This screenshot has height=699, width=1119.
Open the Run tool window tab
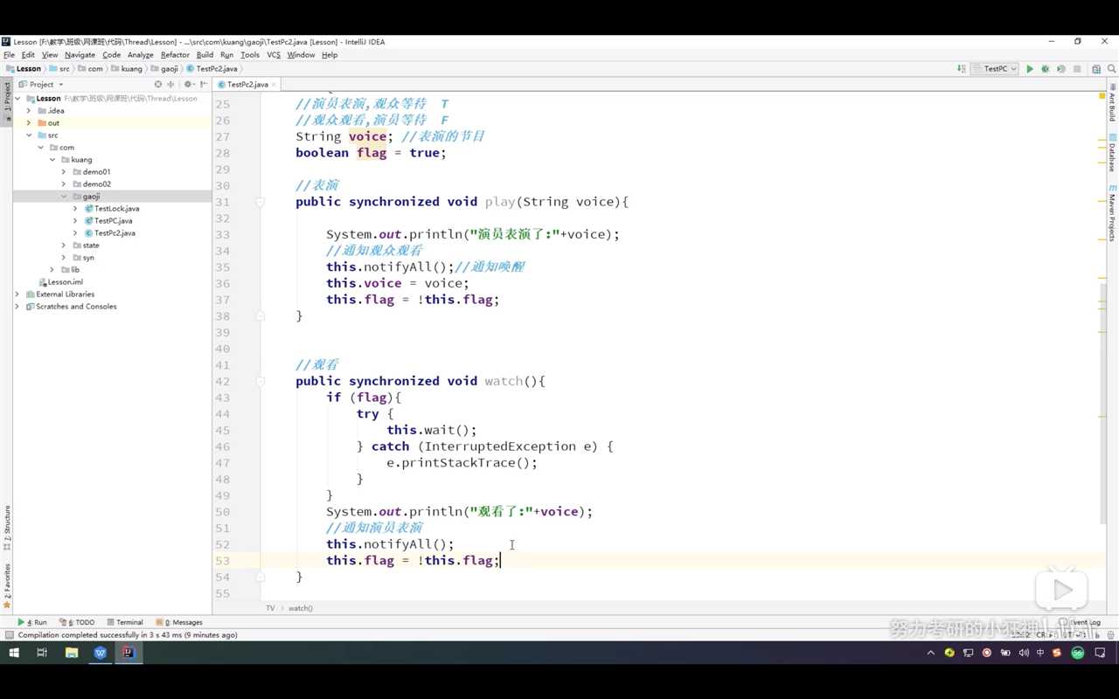[x=32, y=622]
